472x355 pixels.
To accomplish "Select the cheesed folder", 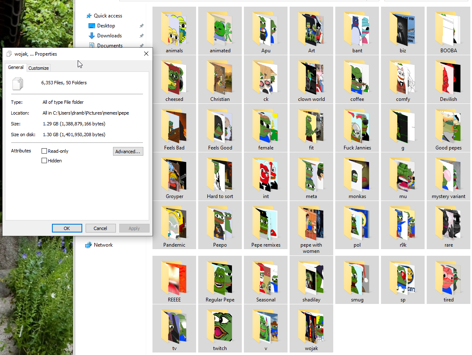I will [x=174, y=79].
